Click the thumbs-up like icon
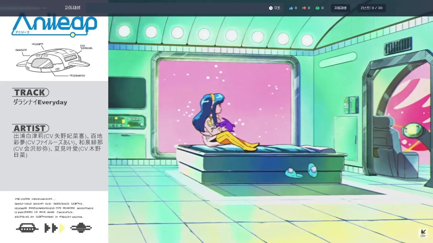Viewport: 433px width, 243px height. click(291, 8)
